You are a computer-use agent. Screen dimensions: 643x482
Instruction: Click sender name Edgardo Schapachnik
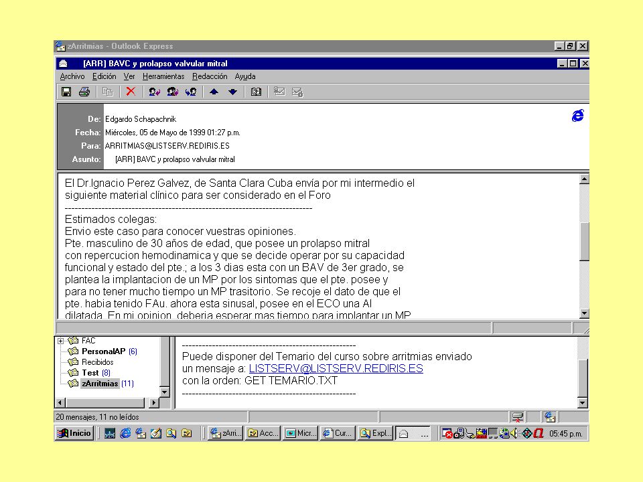(141, 119)
